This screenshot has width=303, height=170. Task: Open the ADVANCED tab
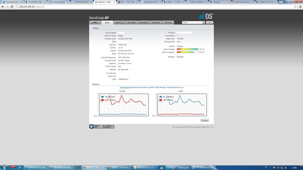[x=144, y=23]
